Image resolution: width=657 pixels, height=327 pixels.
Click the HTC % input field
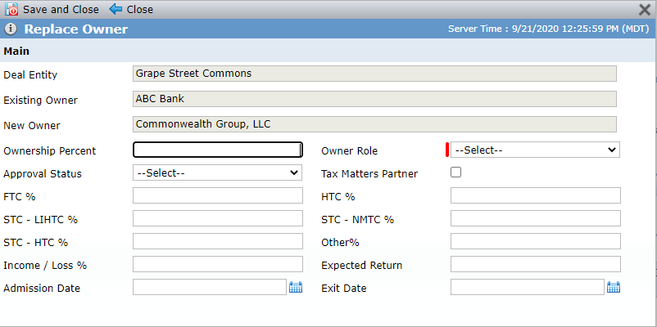coord(536,195)
